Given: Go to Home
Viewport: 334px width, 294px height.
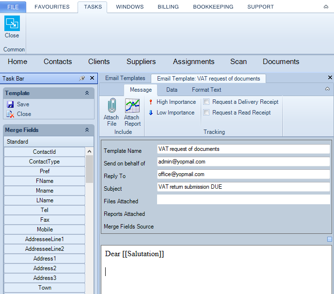Looking at the screenshot, I should tap(17, 62).
